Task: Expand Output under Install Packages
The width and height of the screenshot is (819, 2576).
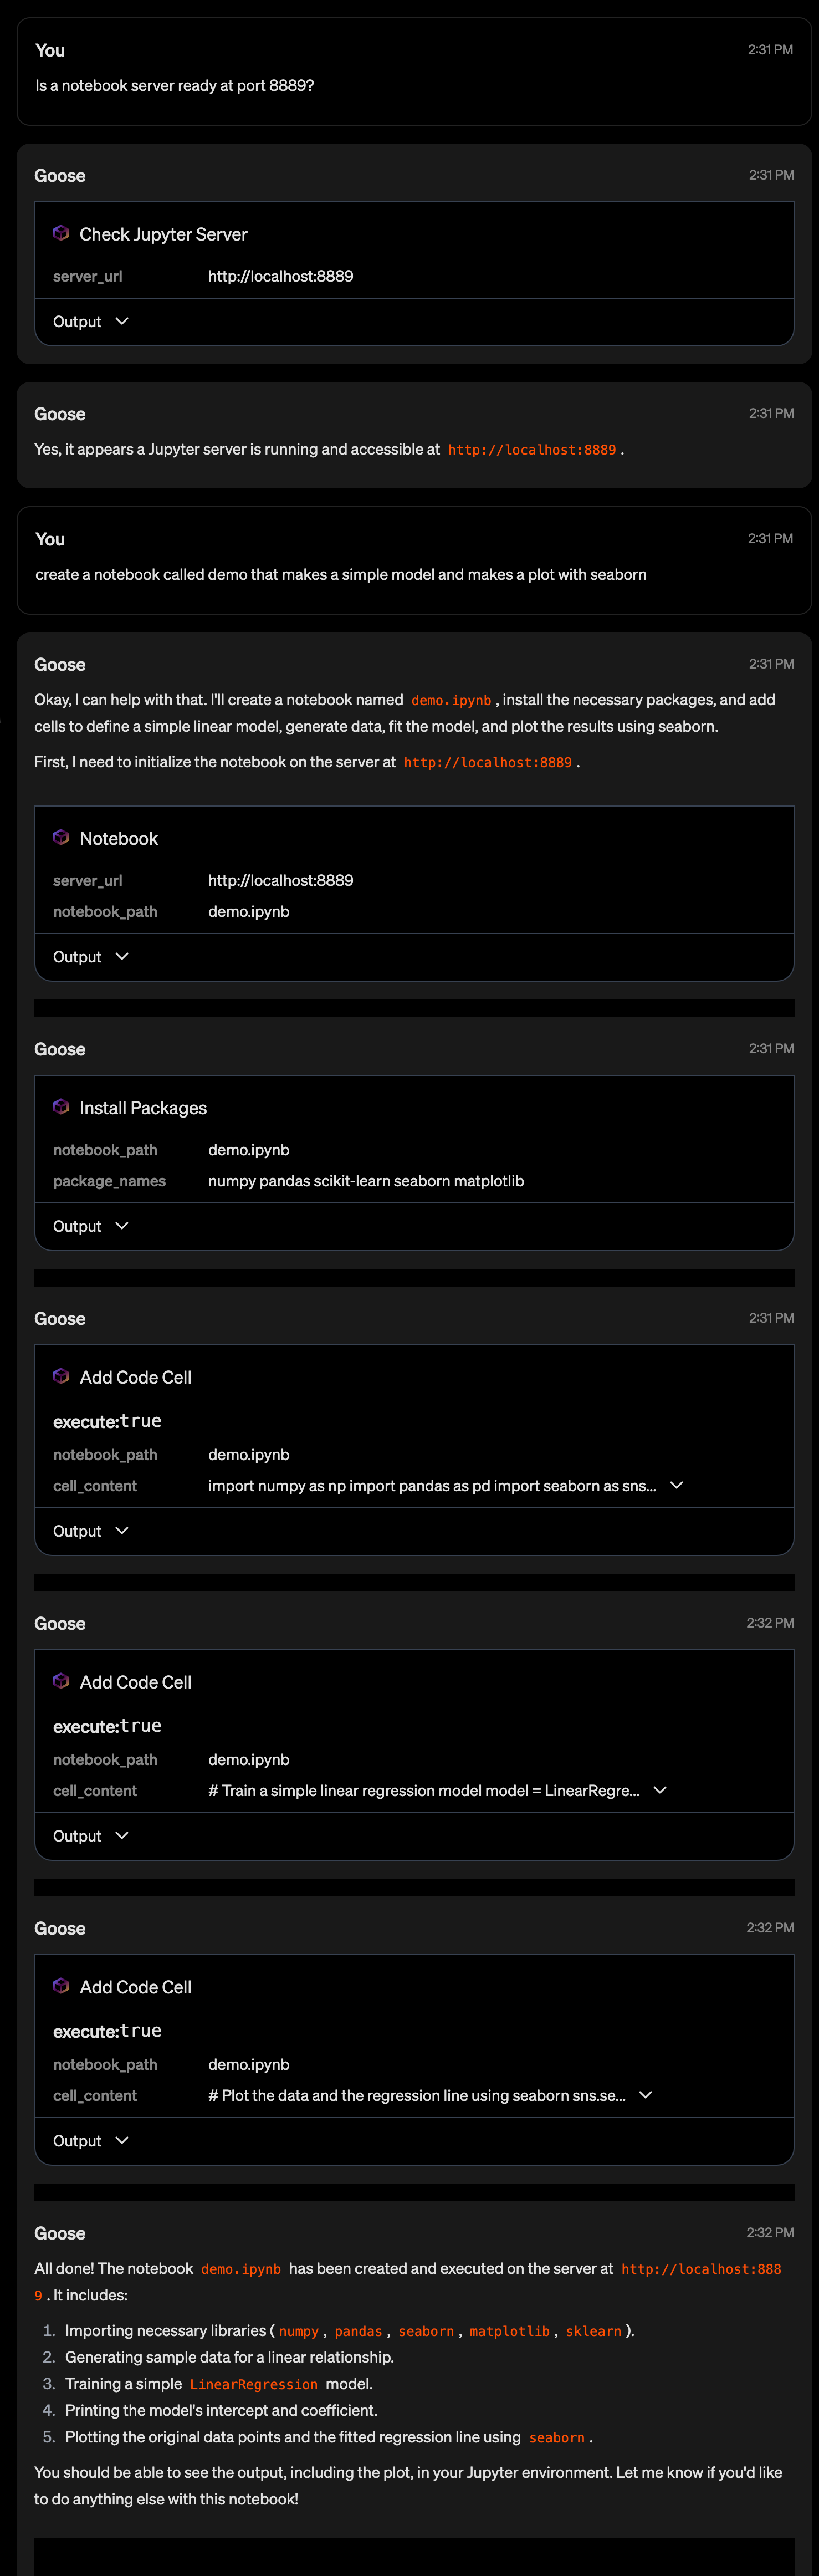Action: click(x=91, y=1226)
